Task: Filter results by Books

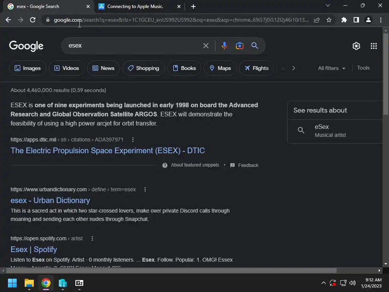Action: (184, 68)
